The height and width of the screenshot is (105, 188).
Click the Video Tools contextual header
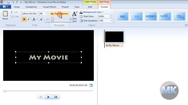[90, 2]
